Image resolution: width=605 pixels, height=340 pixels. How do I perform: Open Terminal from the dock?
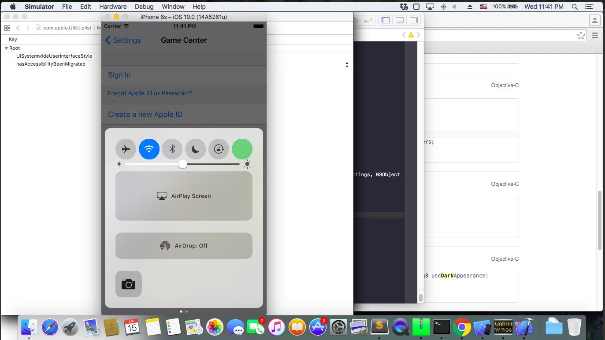click(442, 328)
